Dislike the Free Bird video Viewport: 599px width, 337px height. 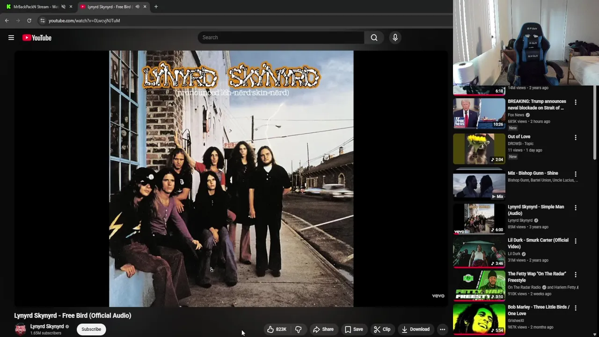pos(298,329)
